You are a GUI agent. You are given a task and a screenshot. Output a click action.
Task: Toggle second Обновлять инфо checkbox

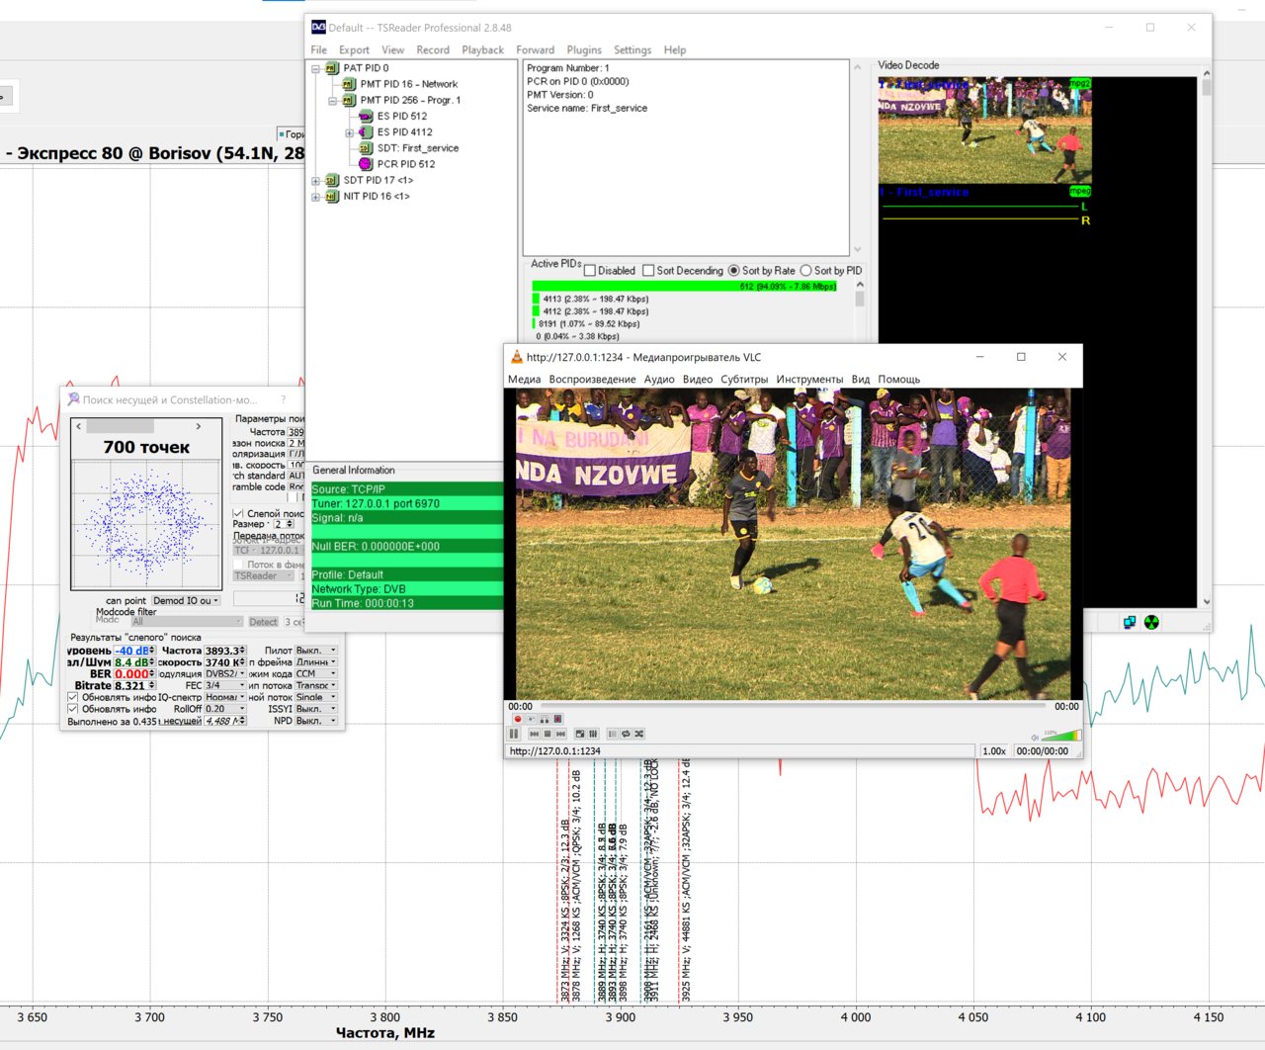pyautogui.click(x=72, y=709)
